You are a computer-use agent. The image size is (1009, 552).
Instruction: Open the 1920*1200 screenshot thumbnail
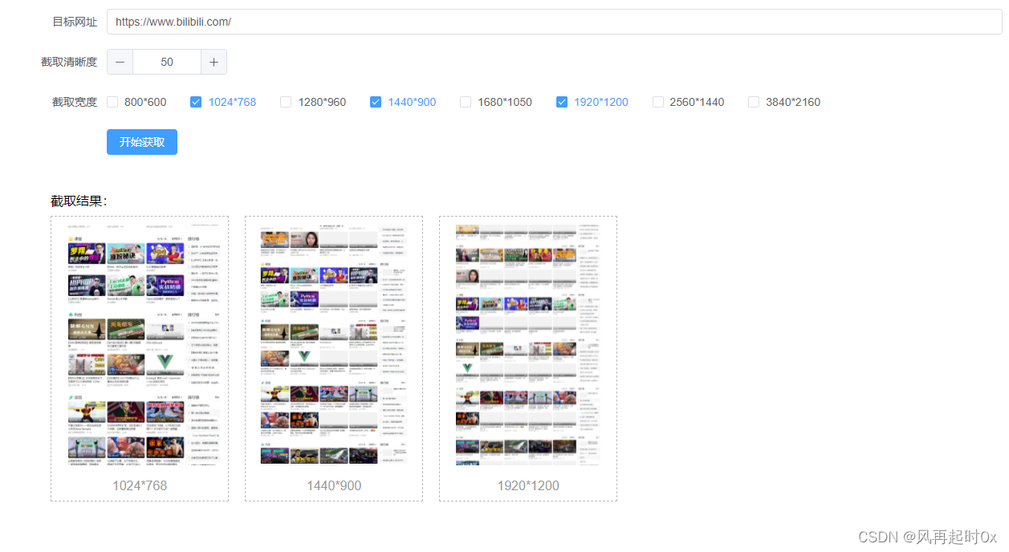528,345
